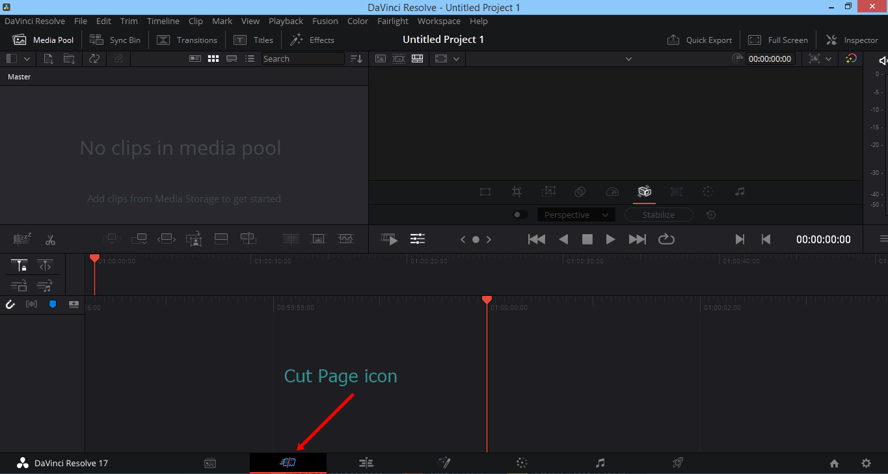Select Source Tape viewer mode

399,59
